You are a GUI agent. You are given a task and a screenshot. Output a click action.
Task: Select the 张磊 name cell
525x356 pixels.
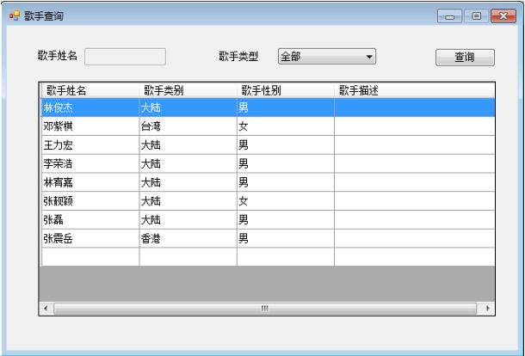click(x=90, y=220)
